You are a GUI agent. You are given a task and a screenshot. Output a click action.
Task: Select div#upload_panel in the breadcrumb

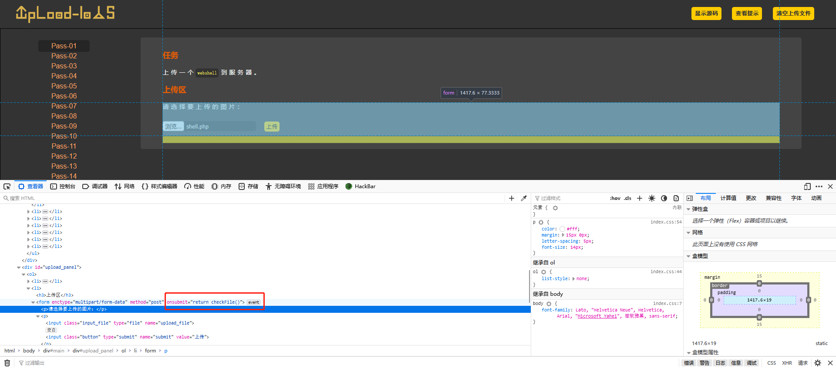click(x=93, y=351)
